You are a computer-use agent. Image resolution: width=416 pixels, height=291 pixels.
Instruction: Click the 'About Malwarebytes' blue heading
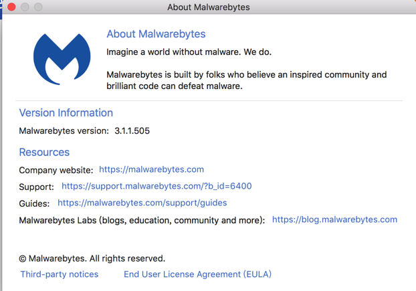pyautogui.click(x=156, y=34)
